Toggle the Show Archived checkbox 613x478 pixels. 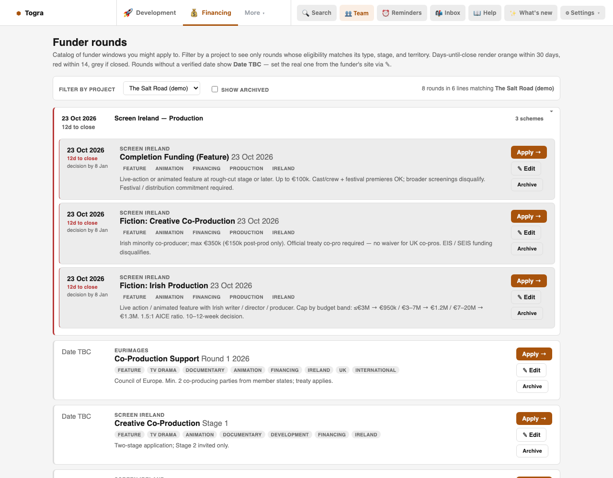tap(215, 89)
